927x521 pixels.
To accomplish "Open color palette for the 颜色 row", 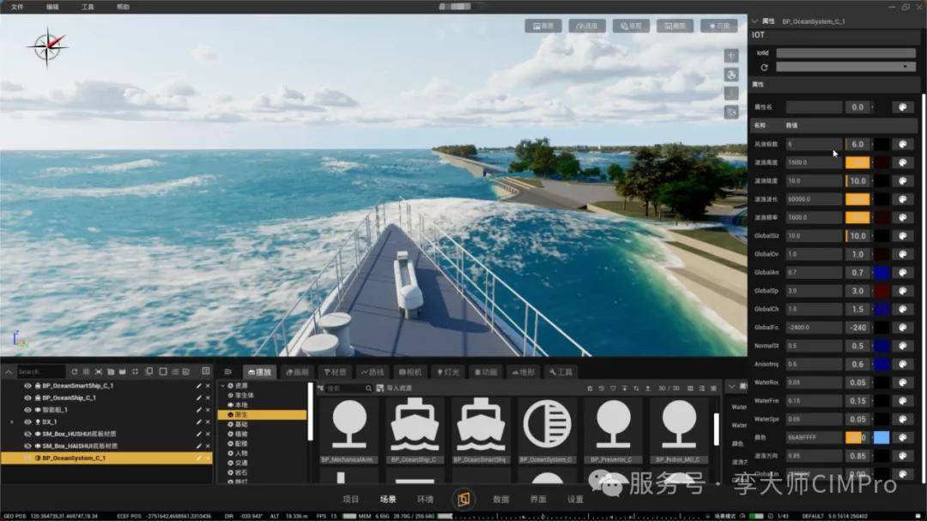I will 902,438.
